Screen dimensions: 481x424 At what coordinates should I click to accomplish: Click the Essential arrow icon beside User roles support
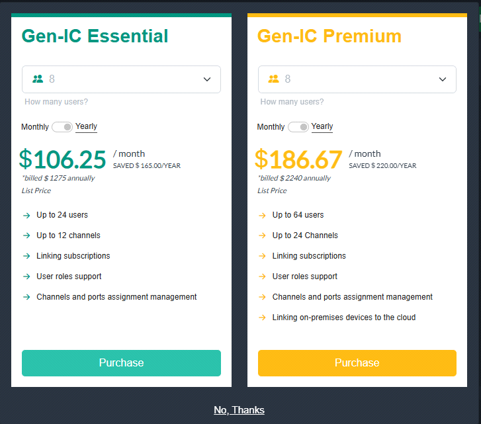click(26, 277)
